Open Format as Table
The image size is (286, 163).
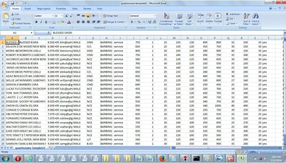[x=179, y=19]
